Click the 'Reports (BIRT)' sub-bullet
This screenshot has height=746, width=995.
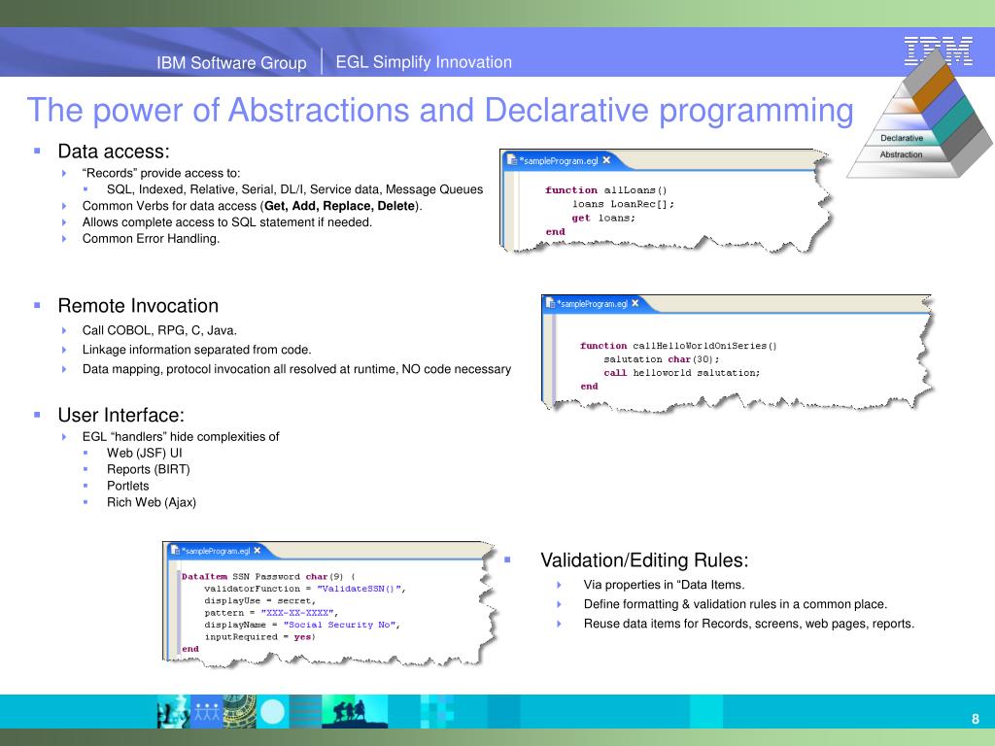click(149, 469)
